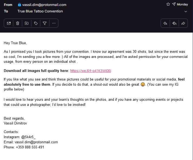Star this message

168,4
